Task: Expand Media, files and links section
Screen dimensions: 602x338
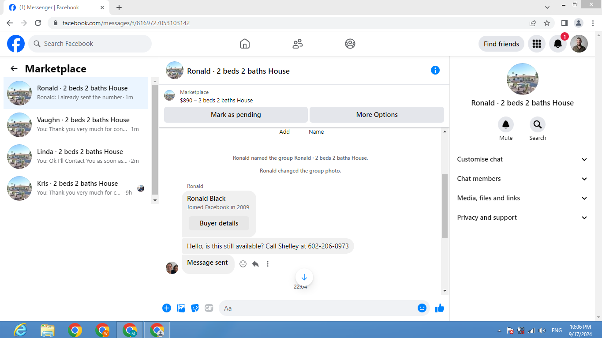Action: point(523,198)
